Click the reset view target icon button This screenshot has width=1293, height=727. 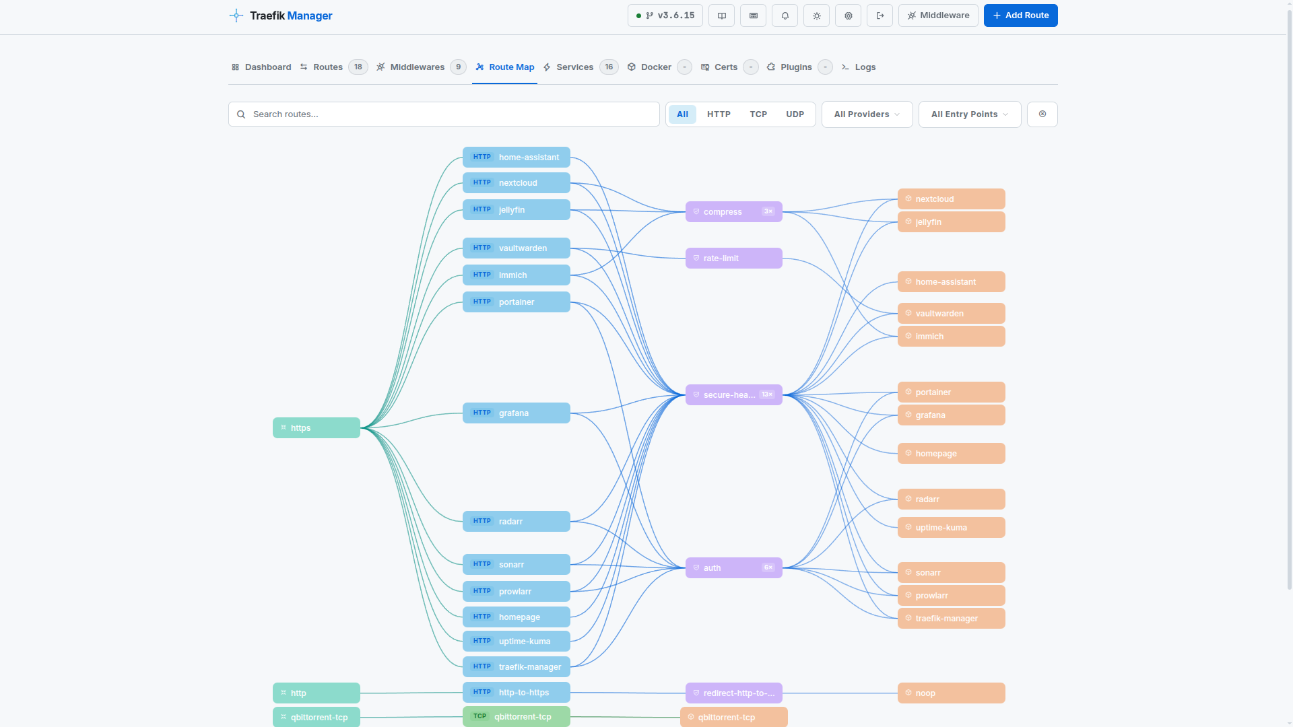[1042, 114]
